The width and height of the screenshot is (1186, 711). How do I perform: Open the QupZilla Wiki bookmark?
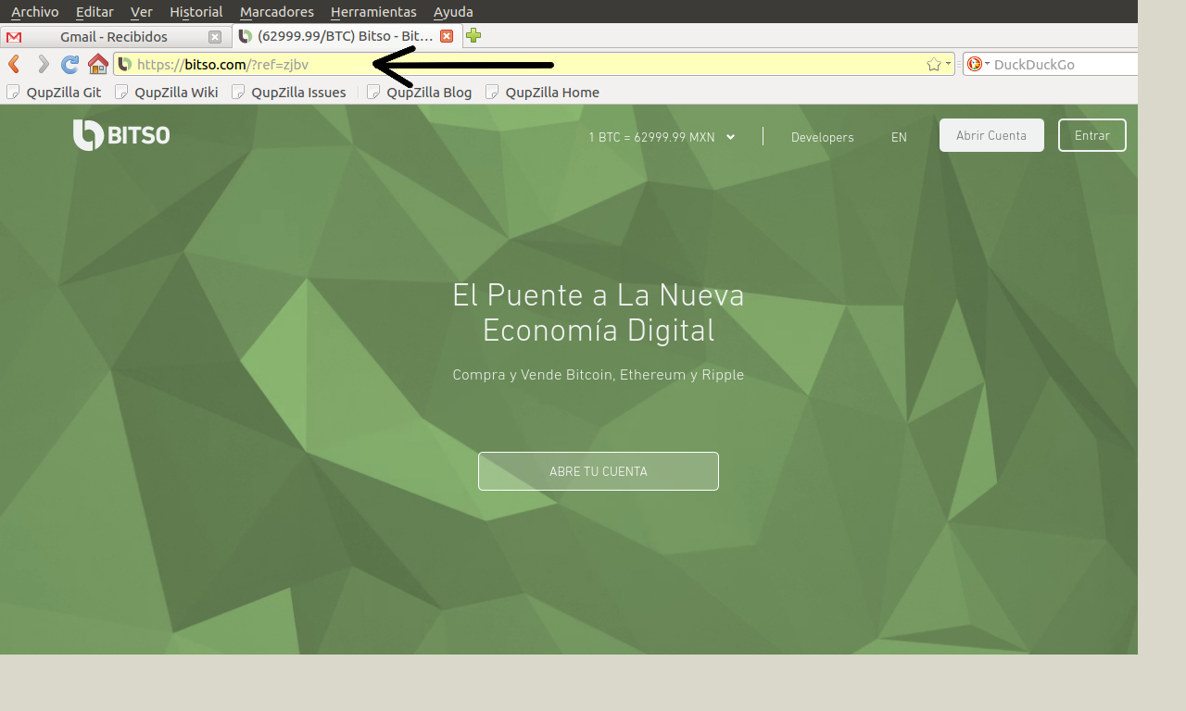point(167,92)
